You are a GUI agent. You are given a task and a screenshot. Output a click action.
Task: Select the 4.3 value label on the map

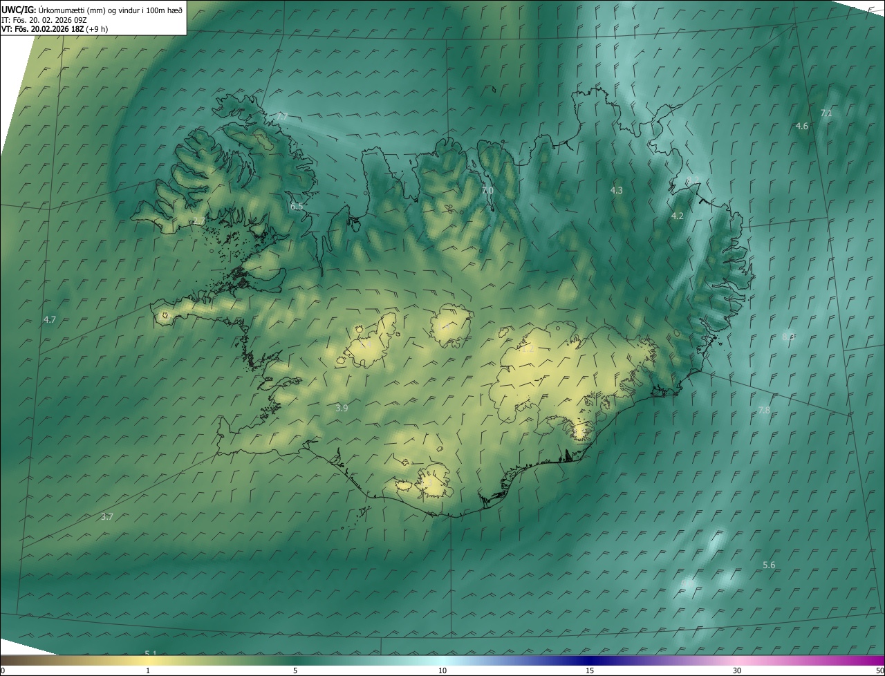pos(616,190)
